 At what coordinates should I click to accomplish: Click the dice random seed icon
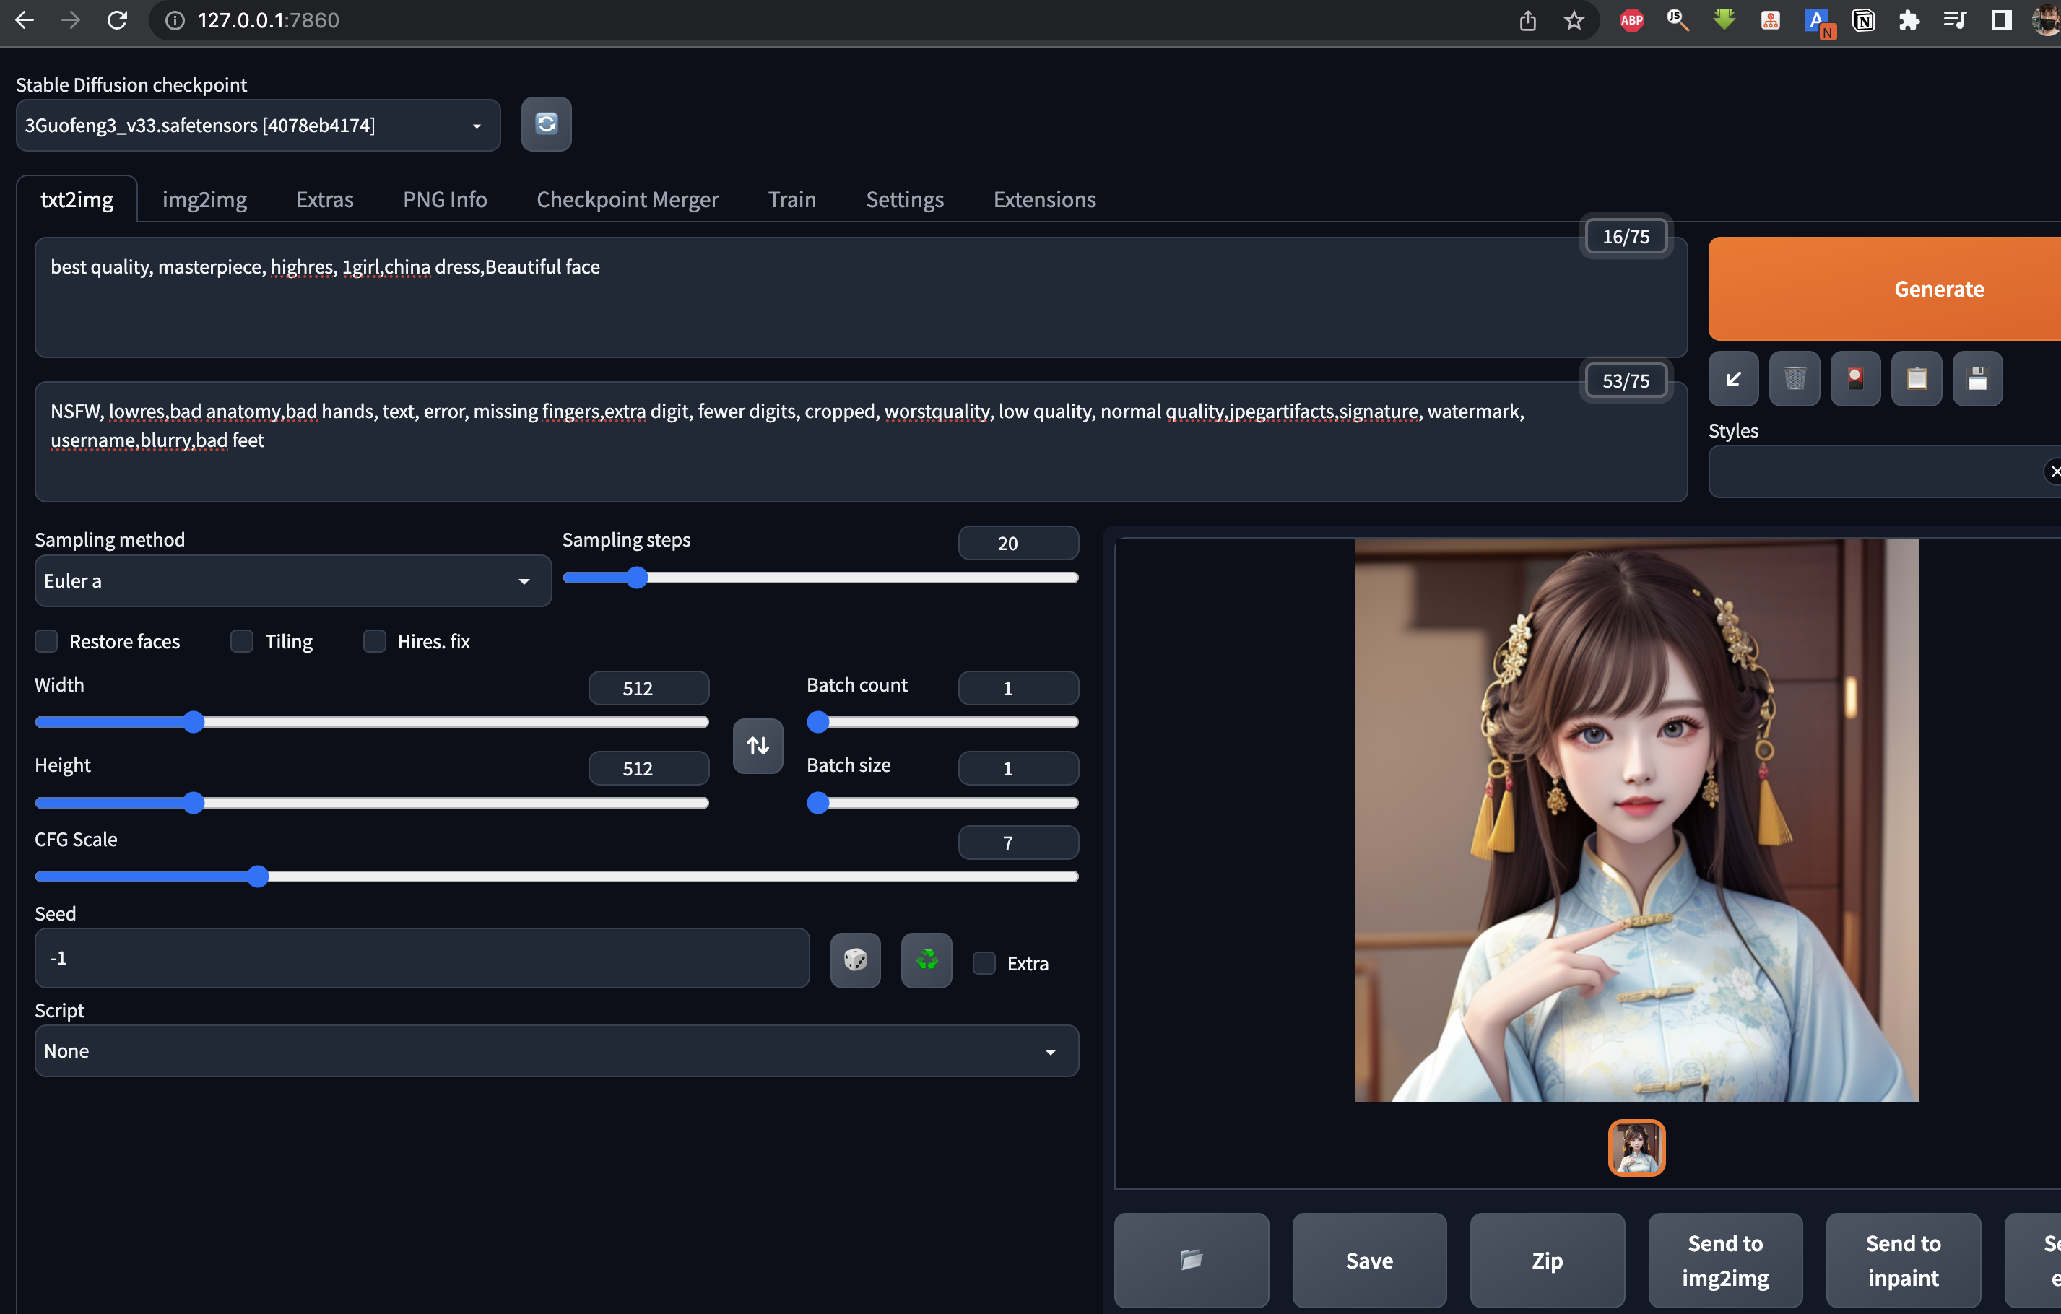tap(855, 960)
